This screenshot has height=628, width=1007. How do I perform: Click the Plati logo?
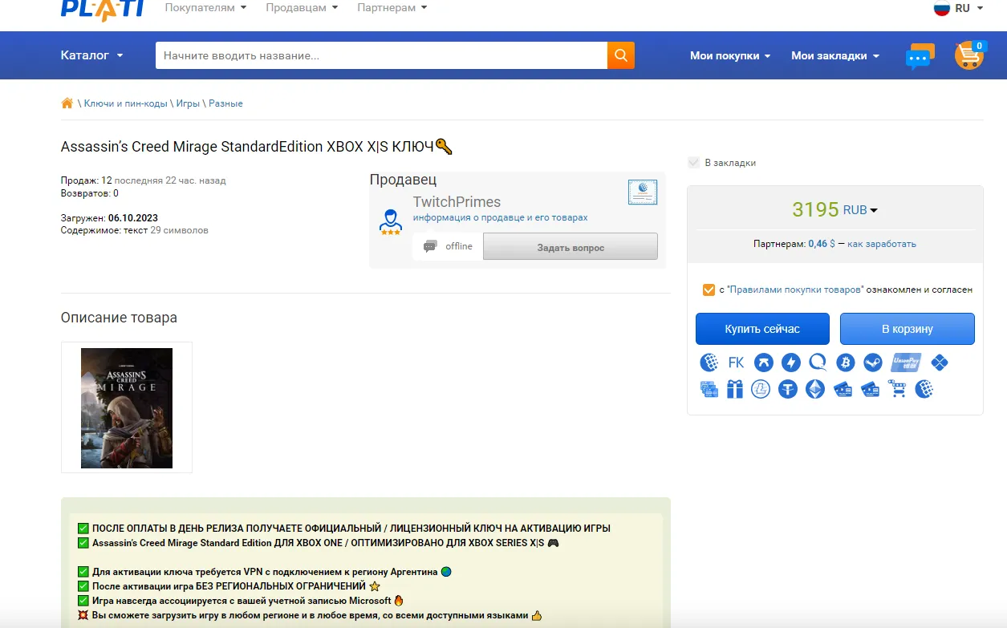click(102, 9)
